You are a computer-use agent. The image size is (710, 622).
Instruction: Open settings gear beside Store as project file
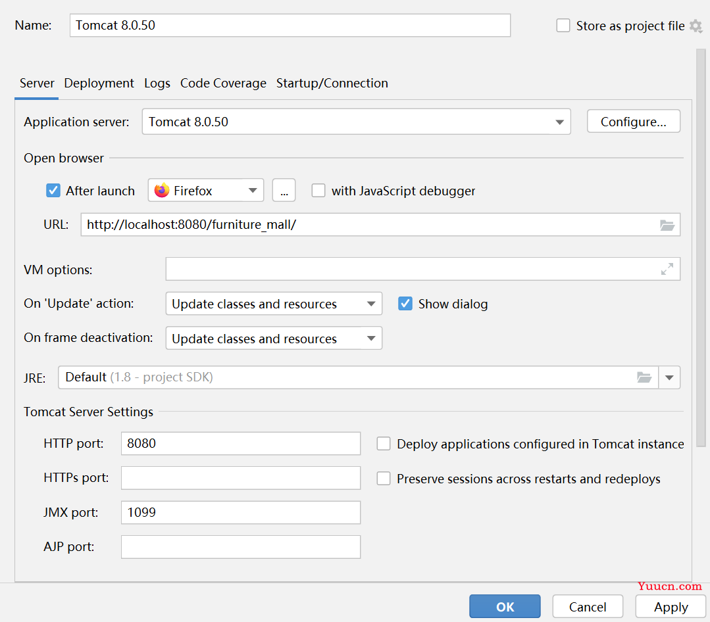[696, 26]
